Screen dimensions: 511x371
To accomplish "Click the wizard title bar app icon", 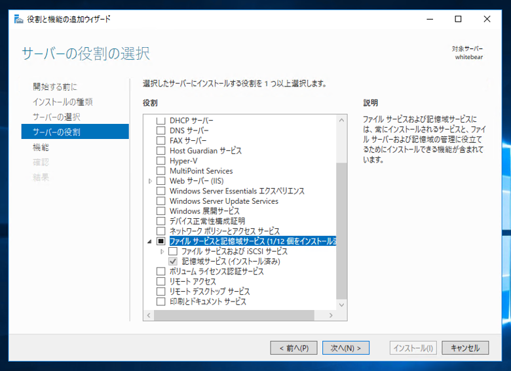I will click(18, 19).
